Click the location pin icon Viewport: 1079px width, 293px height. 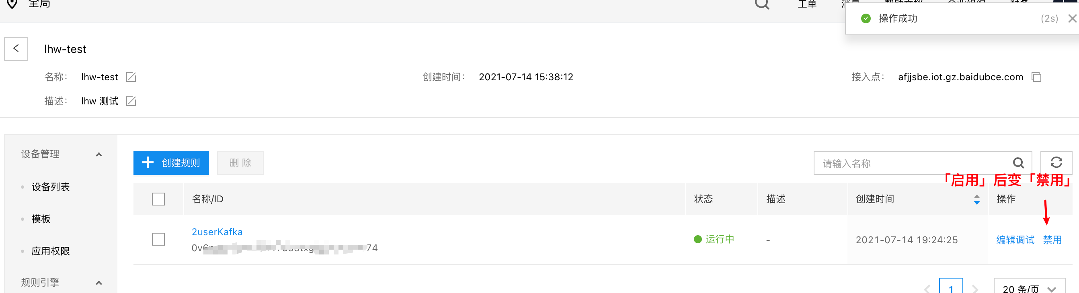12,4
